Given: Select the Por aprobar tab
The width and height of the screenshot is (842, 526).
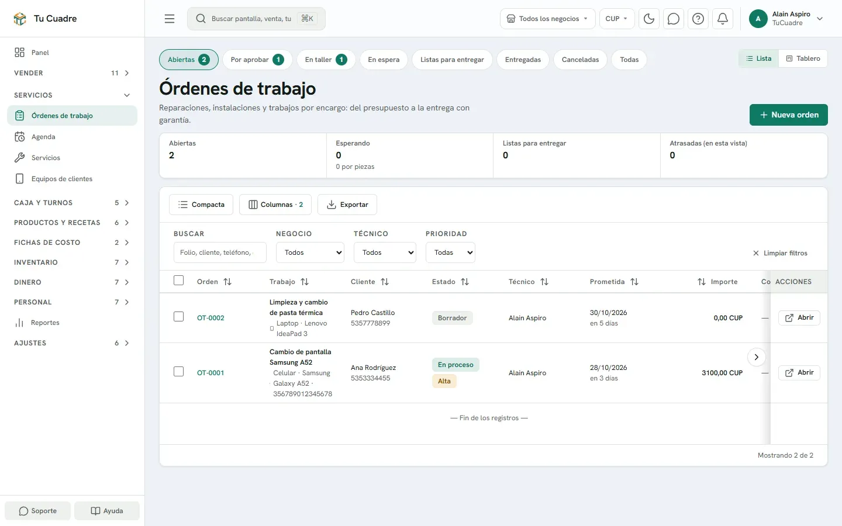Looking at the screenshot, I should [257, 60].
